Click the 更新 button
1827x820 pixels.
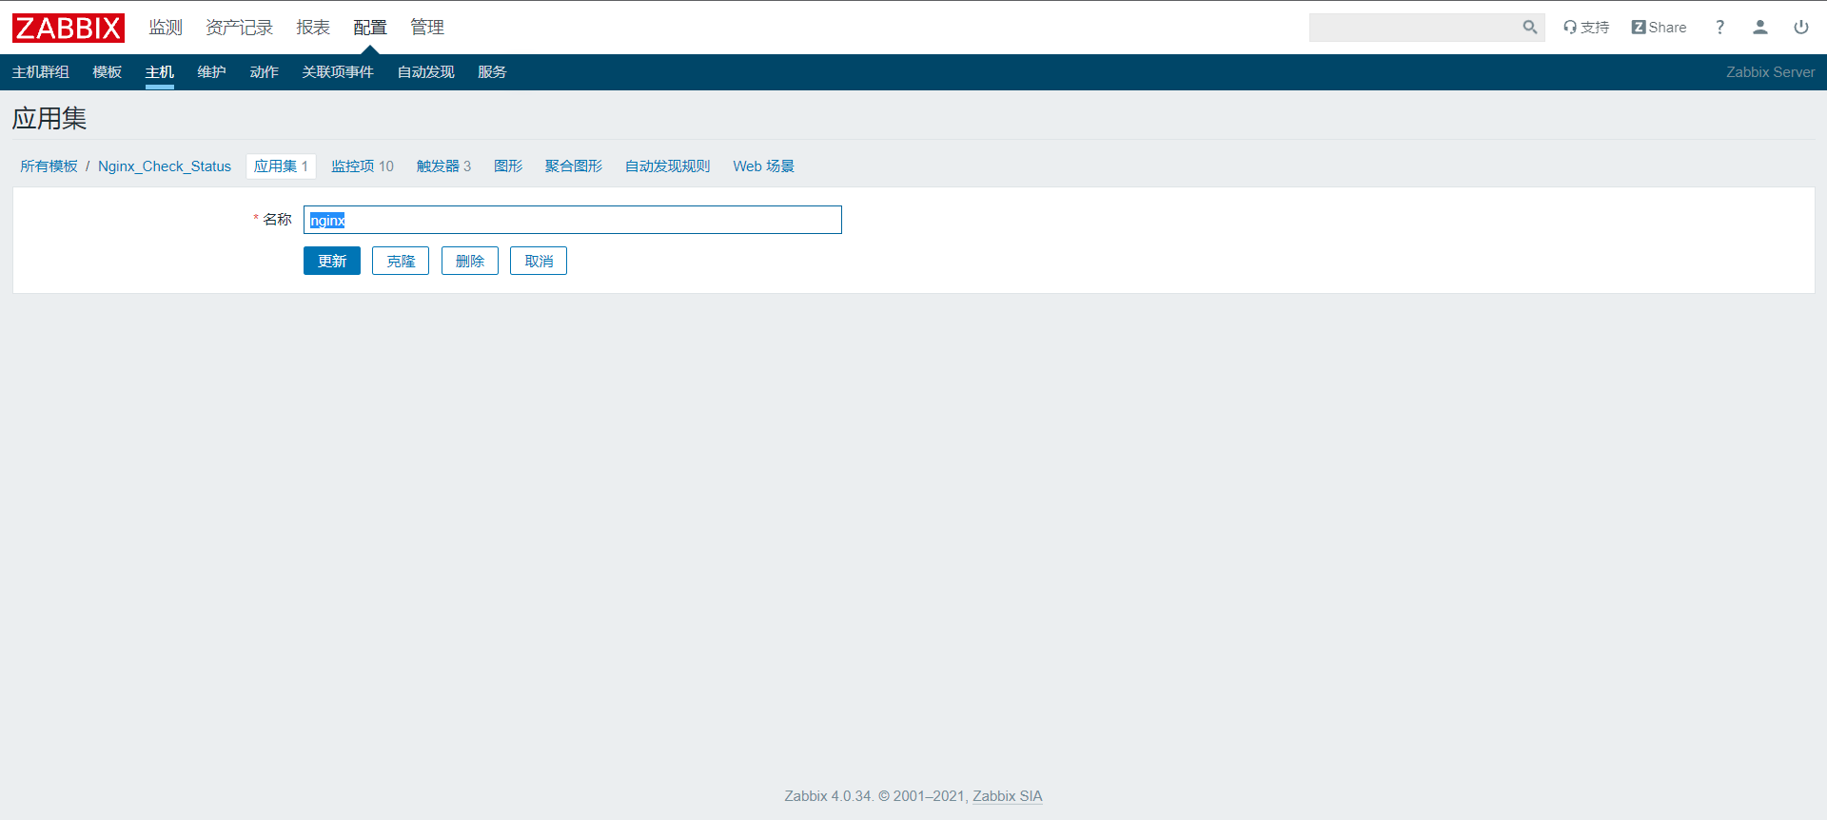(332, 261)
